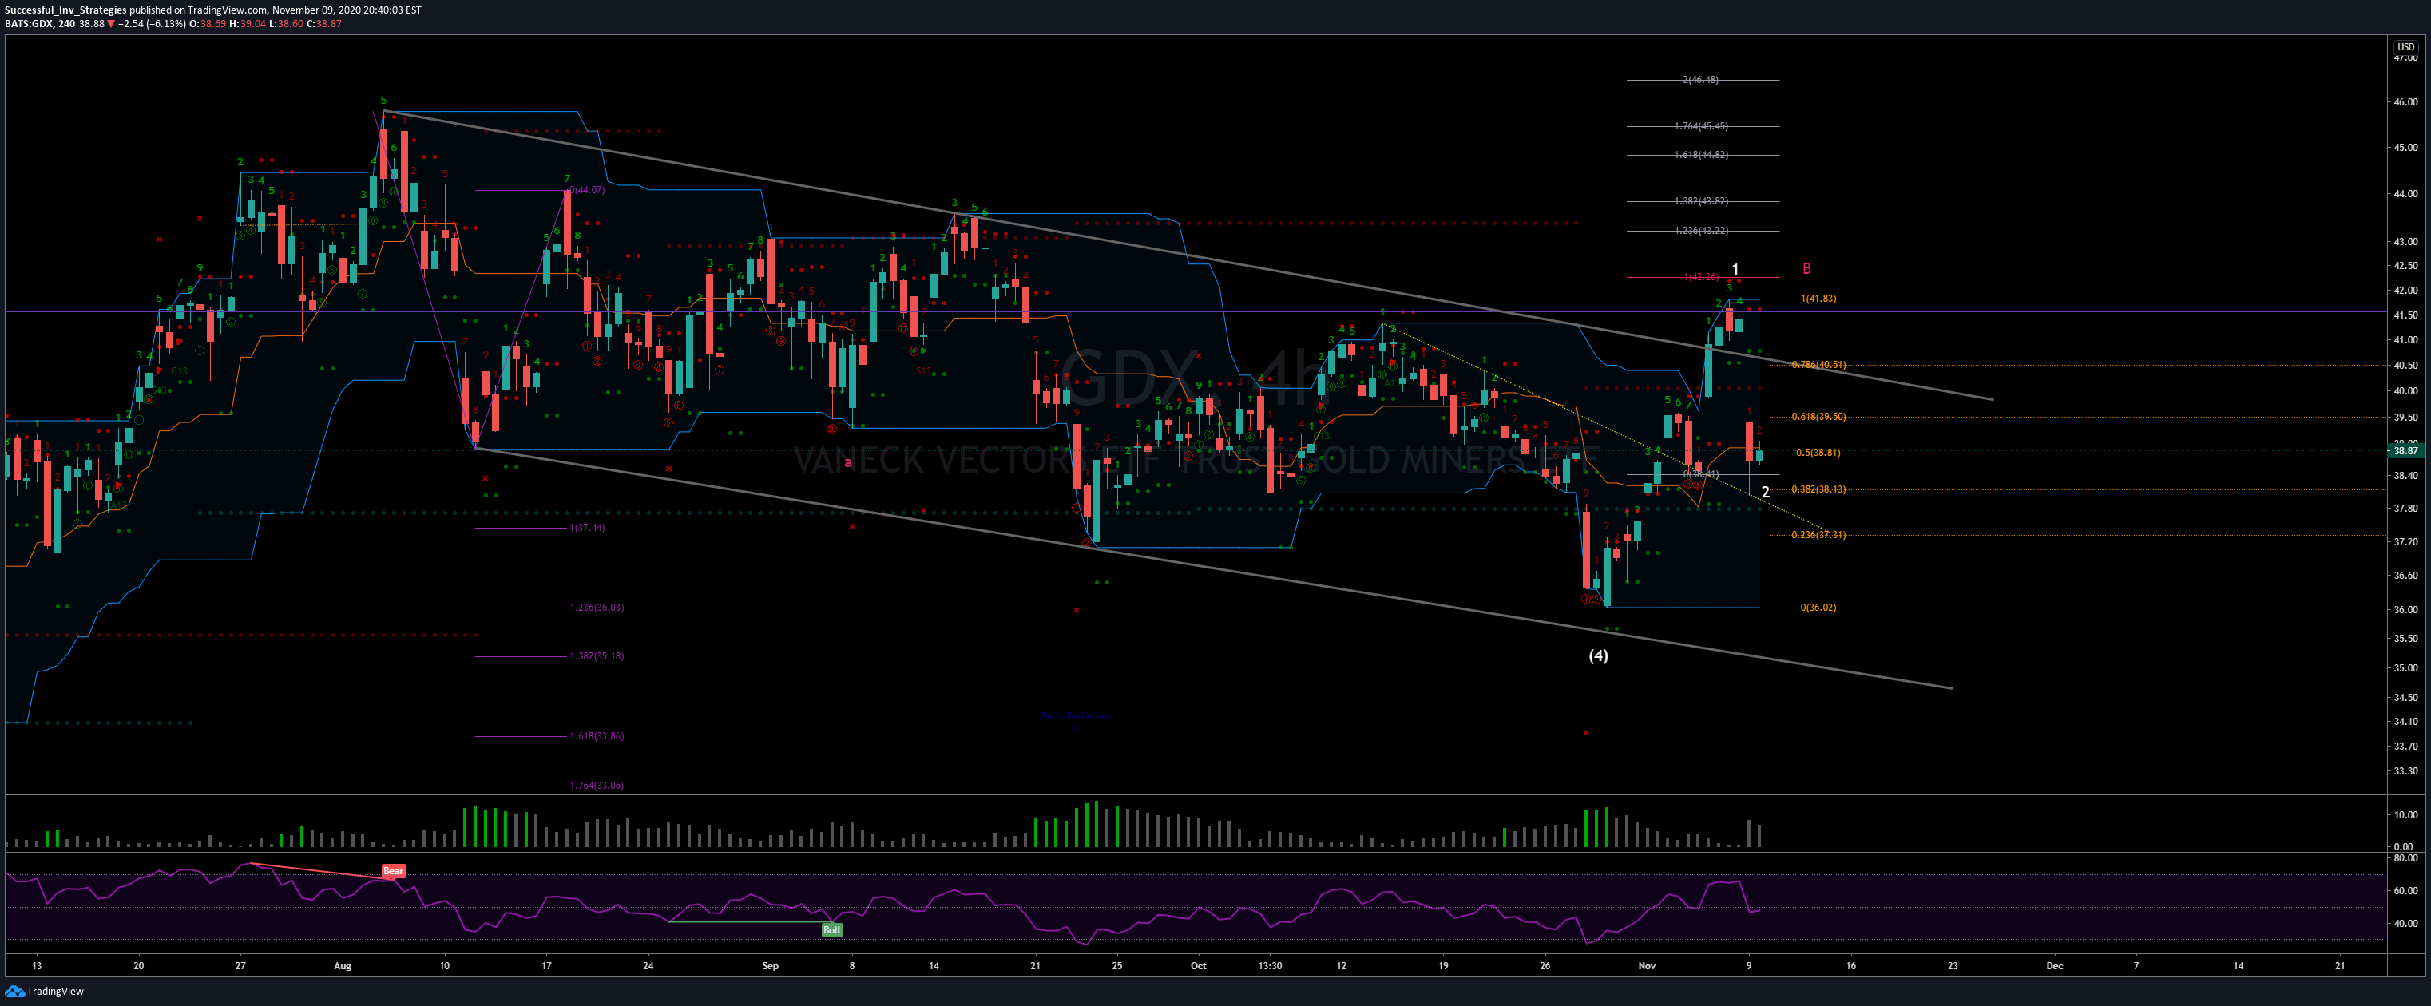Screen dimensions: 2431x1006
Task: Select the 1.764(45.45) Fibonacci level label
Action: click(1702, 125)
